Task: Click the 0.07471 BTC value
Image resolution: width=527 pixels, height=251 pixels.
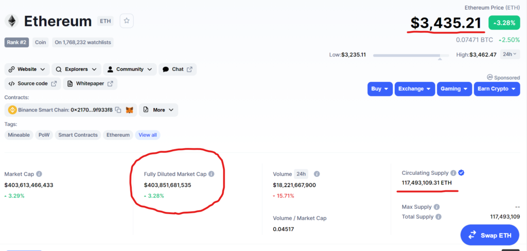Action: pos(474,40)
